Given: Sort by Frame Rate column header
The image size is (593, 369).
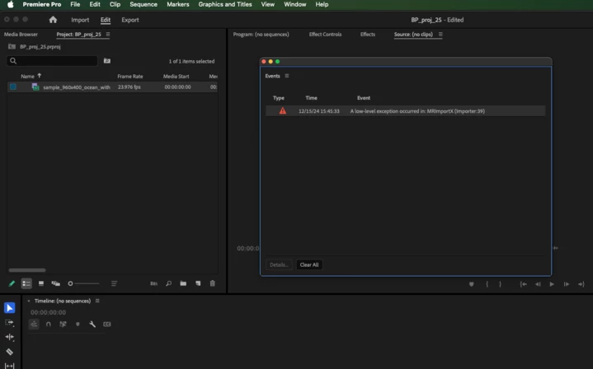Looking at the screenshot, I should click(130, 77).
